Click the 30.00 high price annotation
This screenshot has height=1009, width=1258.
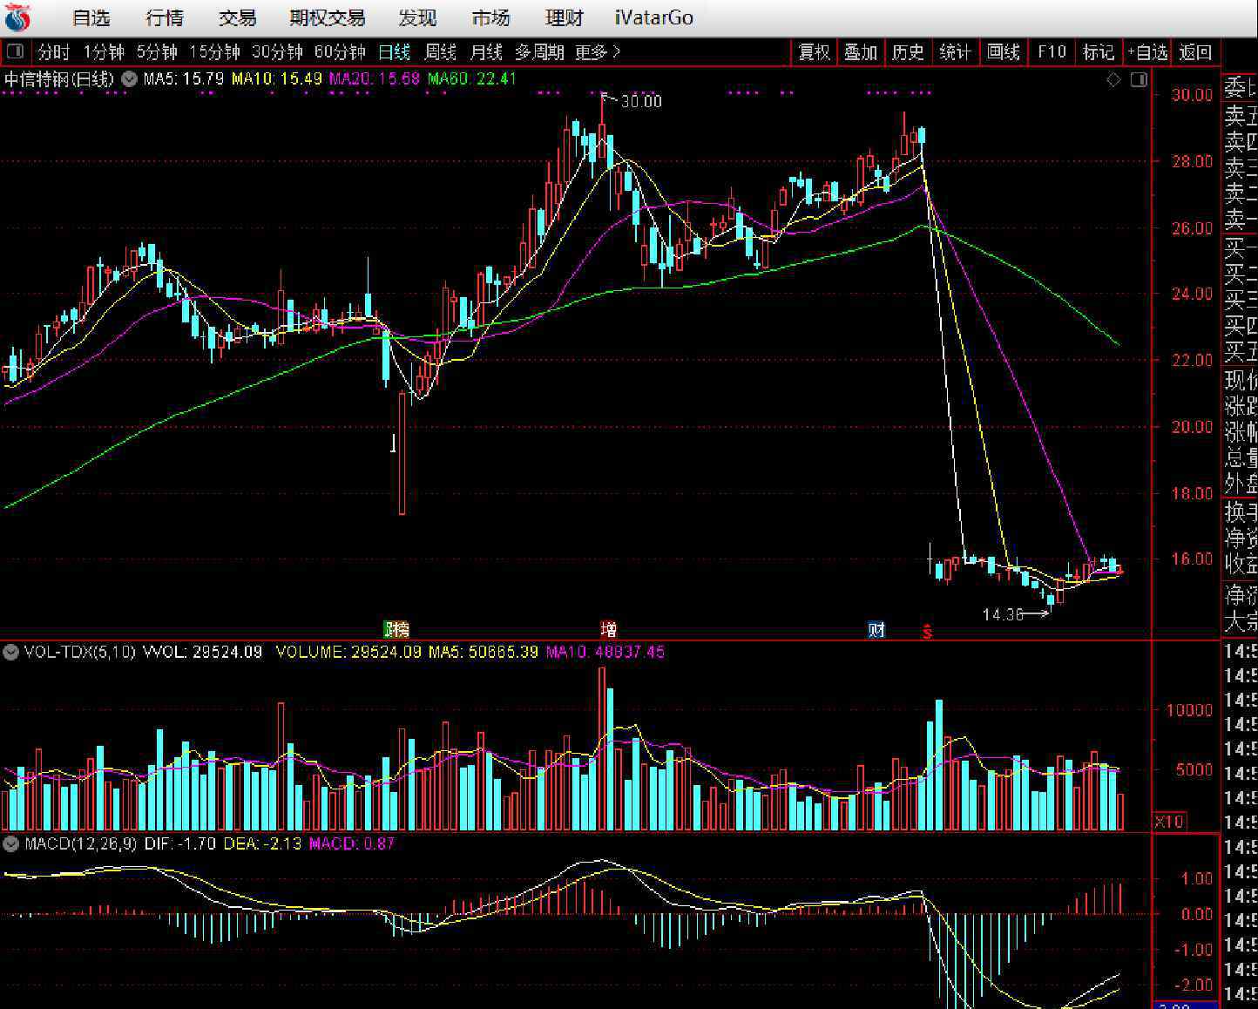(x=641, y=102)
